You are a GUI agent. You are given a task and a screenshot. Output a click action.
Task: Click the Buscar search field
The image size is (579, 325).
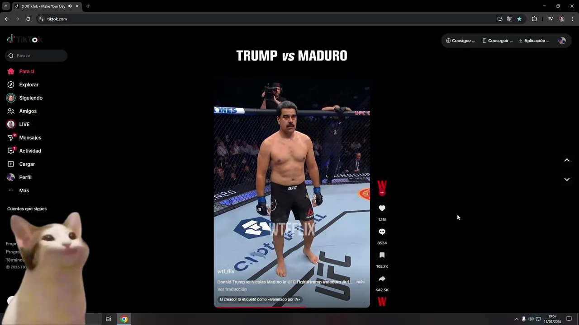[36, 56]
